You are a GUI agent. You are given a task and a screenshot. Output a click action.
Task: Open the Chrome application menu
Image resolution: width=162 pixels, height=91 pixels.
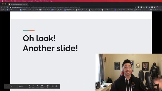click(x=7, y=1)
